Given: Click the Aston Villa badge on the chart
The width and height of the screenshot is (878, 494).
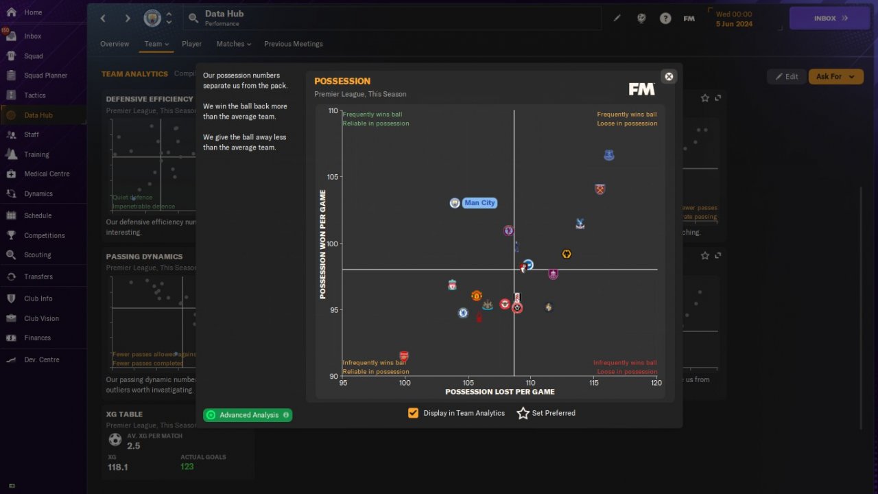Looking at the screenshot, I should tap(508, 231).
